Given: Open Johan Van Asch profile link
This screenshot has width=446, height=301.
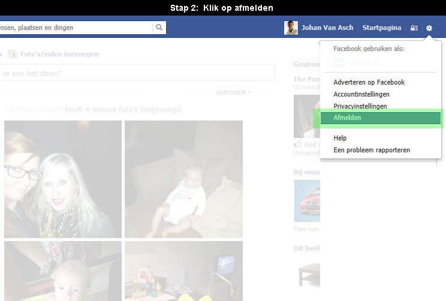Looking at the screenshot, I should pyautogui.click(x=327, y=28).
